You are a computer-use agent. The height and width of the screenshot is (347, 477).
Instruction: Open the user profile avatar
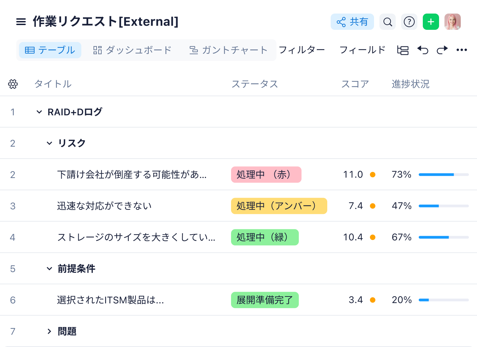click(x=453, y=22)
